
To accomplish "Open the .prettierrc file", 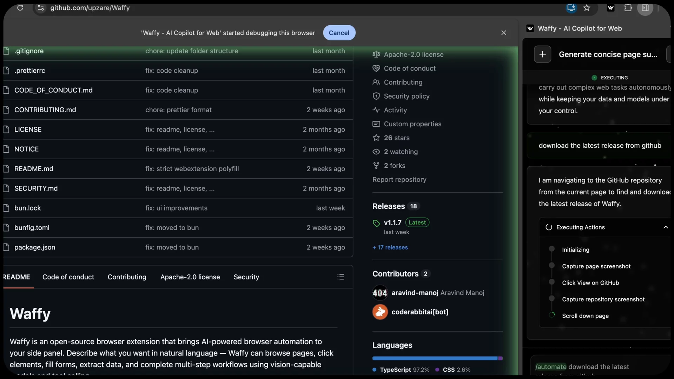I will pyautogui.click(x=30, y=71).
